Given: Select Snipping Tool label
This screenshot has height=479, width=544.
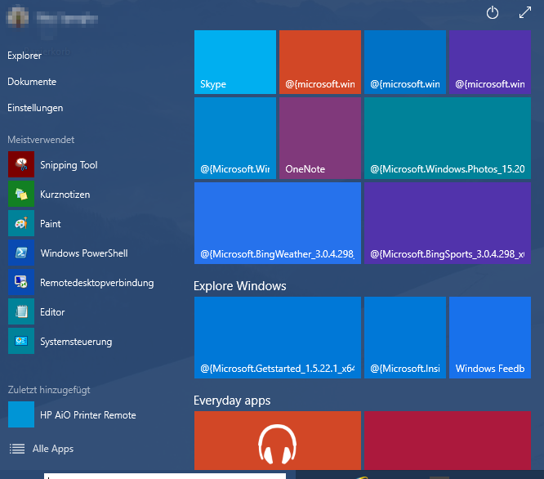Looking at the screenshot, I should tap(69, 165).
